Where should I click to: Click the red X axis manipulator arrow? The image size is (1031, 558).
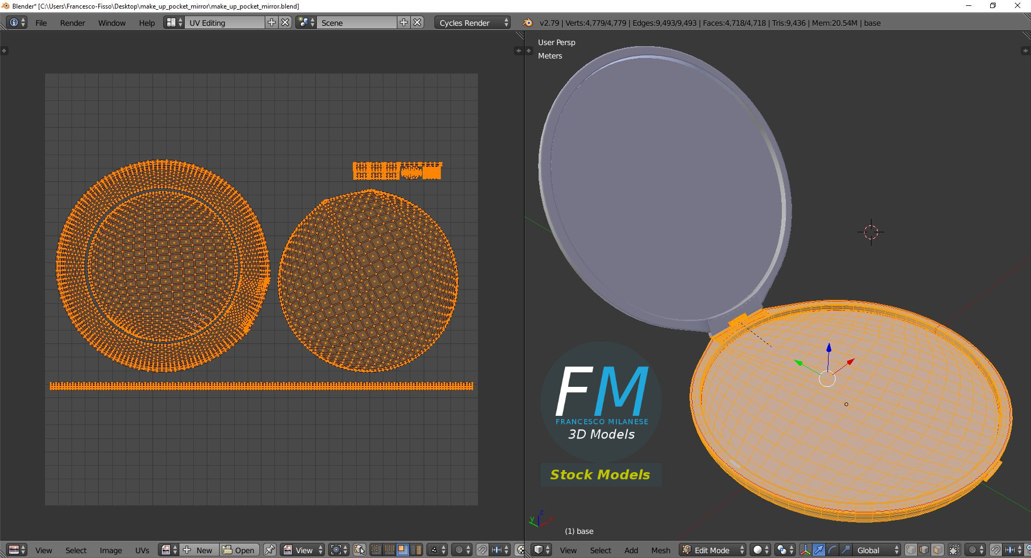coord(850,362)
